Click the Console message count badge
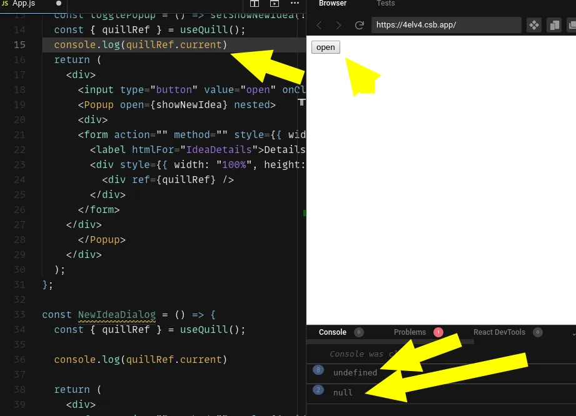Screen dimensions: 576x416 [x=358, y=332]
